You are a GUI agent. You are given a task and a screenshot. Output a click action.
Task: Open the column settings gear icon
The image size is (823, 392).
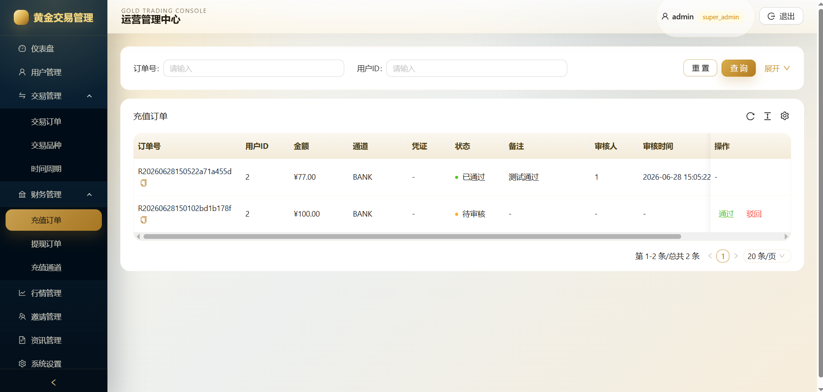click(785, 116)
